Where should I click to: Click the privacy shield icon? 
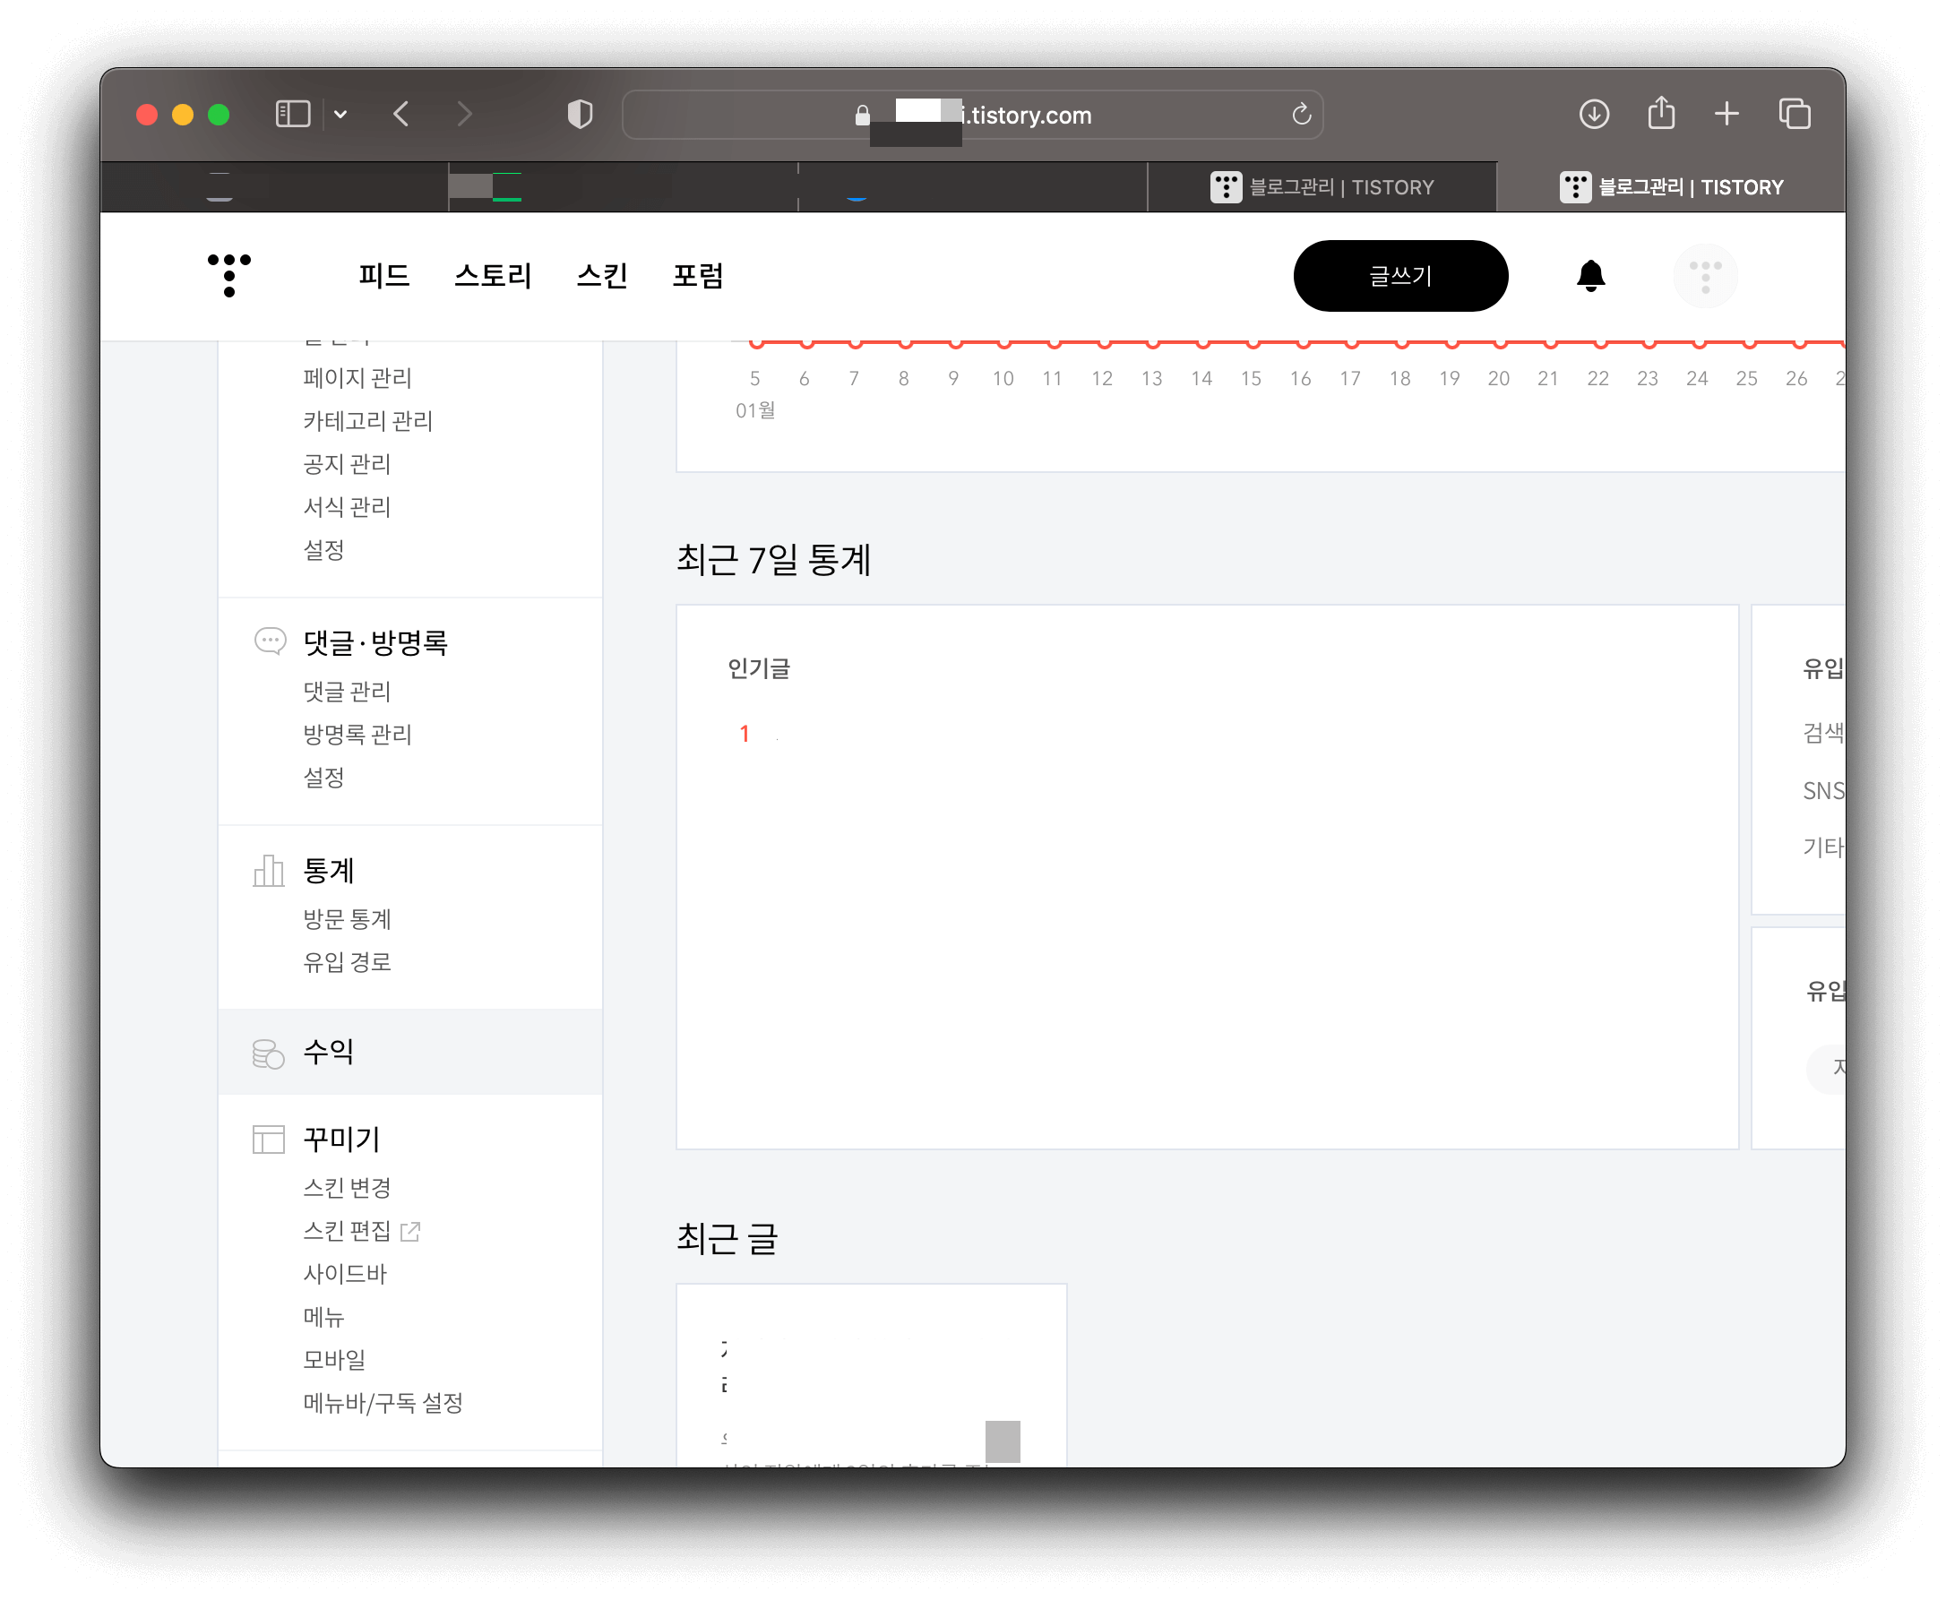[x=579, y=115]
